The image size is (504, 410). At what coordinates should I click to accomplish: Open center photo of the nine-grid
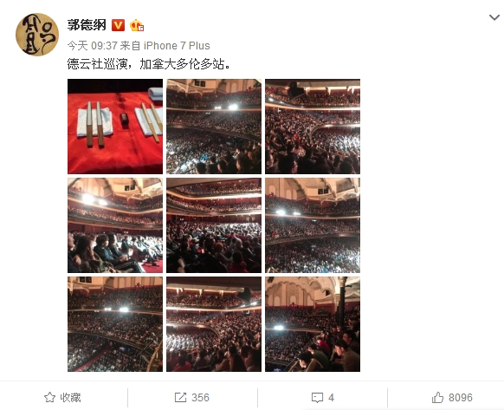coord(214,225)
